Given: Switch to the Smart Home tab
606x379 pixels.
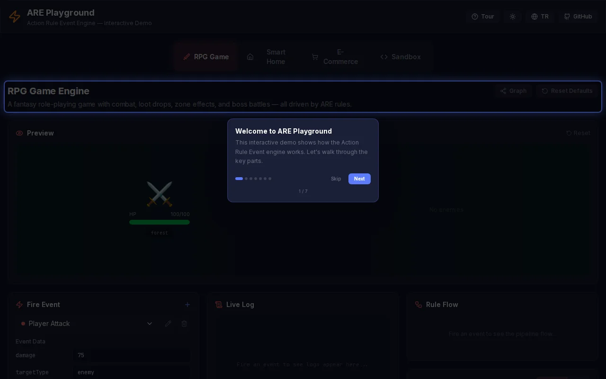Looking at the screenshot, I should (270, 57).
